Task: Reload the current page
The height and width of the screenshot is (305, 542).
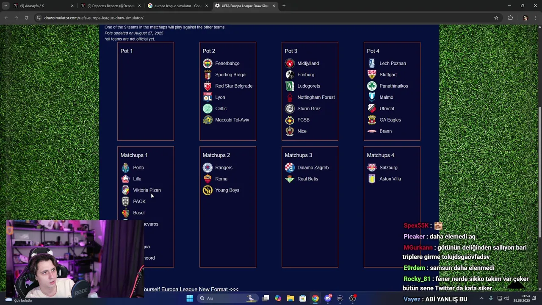Action: click(26, 18)
